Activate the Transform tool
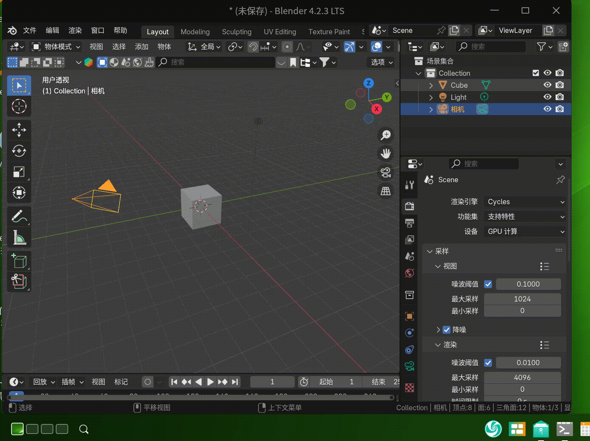The width and height of the screenshot is (590, 441). coord(19,193)
